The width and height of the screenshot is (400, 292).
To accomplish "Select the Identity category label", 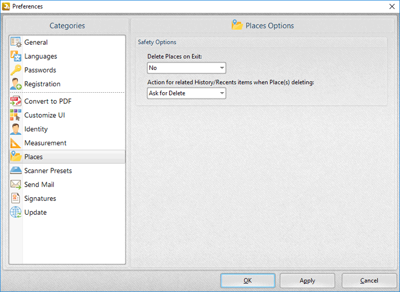I will coord(36,129).
